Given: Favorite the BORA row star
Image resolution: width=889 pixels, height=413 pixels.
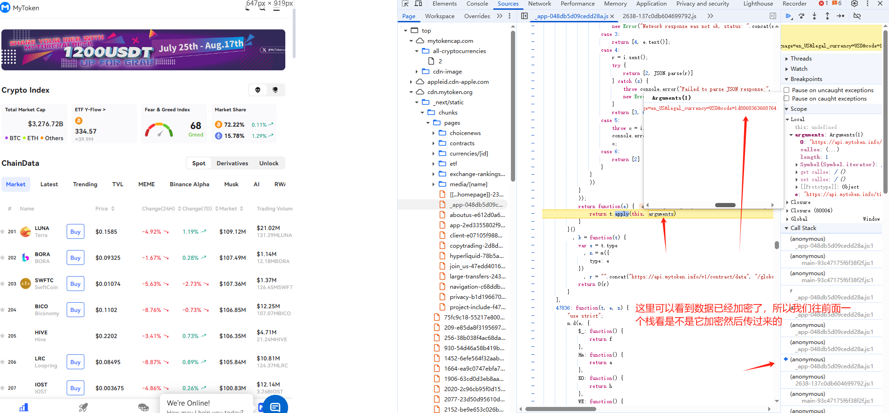Looking at the screenshot, I should click(x=2, y=257).
